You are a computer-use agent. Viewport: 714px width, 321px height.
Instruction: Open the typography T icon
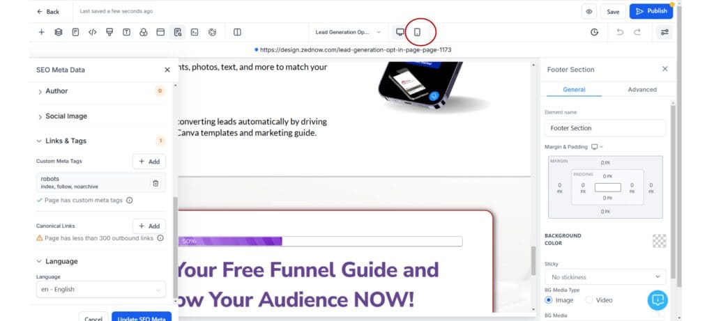pos(127,32)
